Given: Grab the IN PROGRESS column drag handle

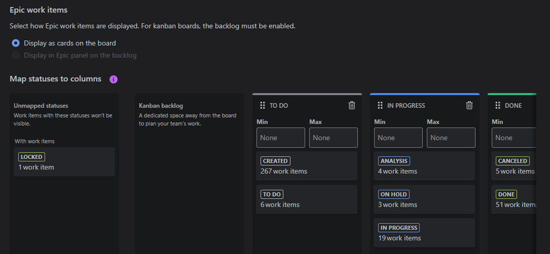Looking at the screenshot, I should 380,106.
